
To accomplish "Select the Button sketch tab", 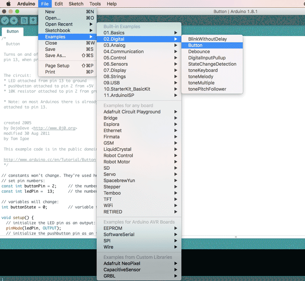I will (13, 31).
